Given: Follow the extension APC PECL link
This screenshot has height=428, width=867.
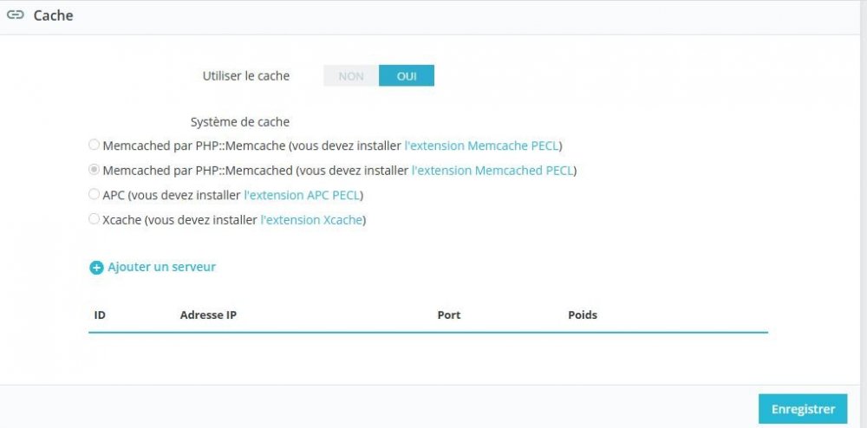Looking at the screenshot, I should [303, 195].
